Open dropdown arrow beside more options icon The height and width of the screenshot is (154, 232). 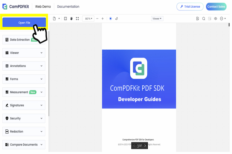[x=225, y=18]
